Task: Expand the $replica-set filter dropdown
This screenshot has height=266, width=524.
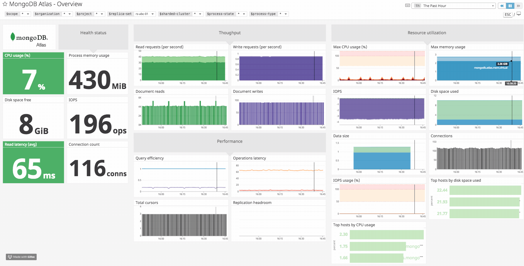Action: (153, 14)
